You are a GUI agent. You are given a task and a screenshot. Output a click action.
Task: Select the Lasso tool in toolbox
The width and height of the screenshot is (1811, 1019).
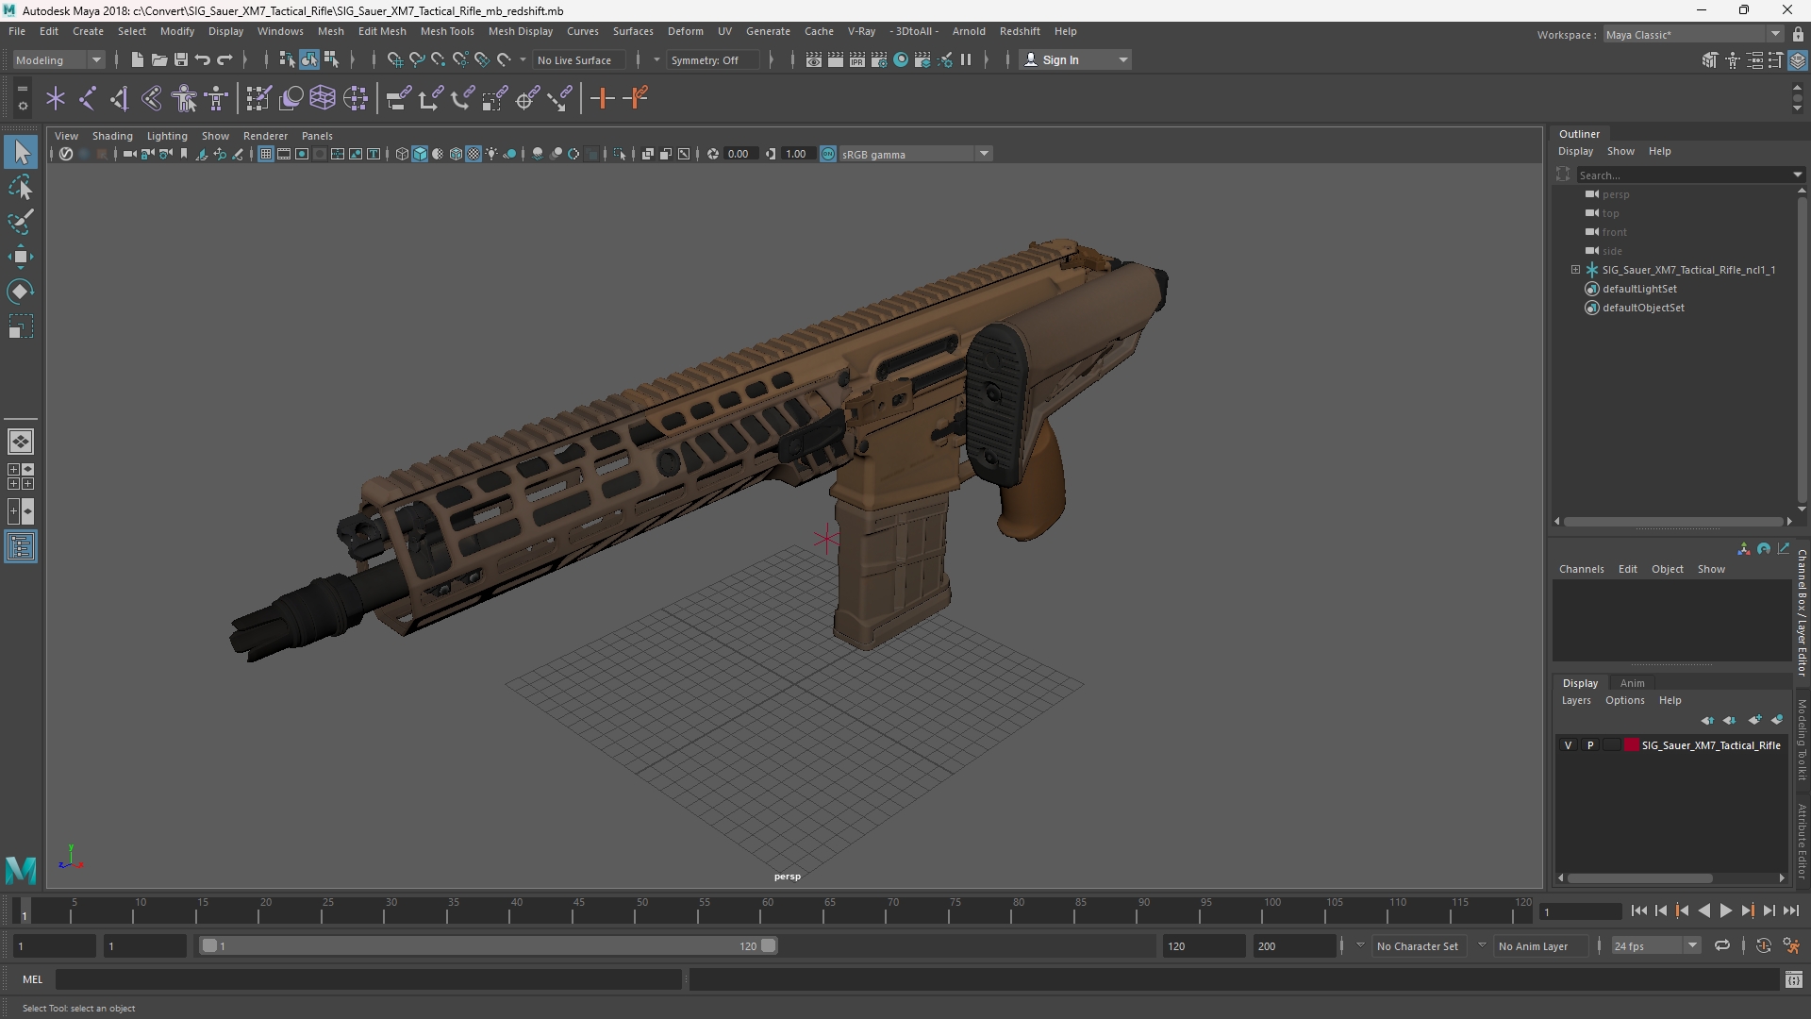(x=21, y=187)
